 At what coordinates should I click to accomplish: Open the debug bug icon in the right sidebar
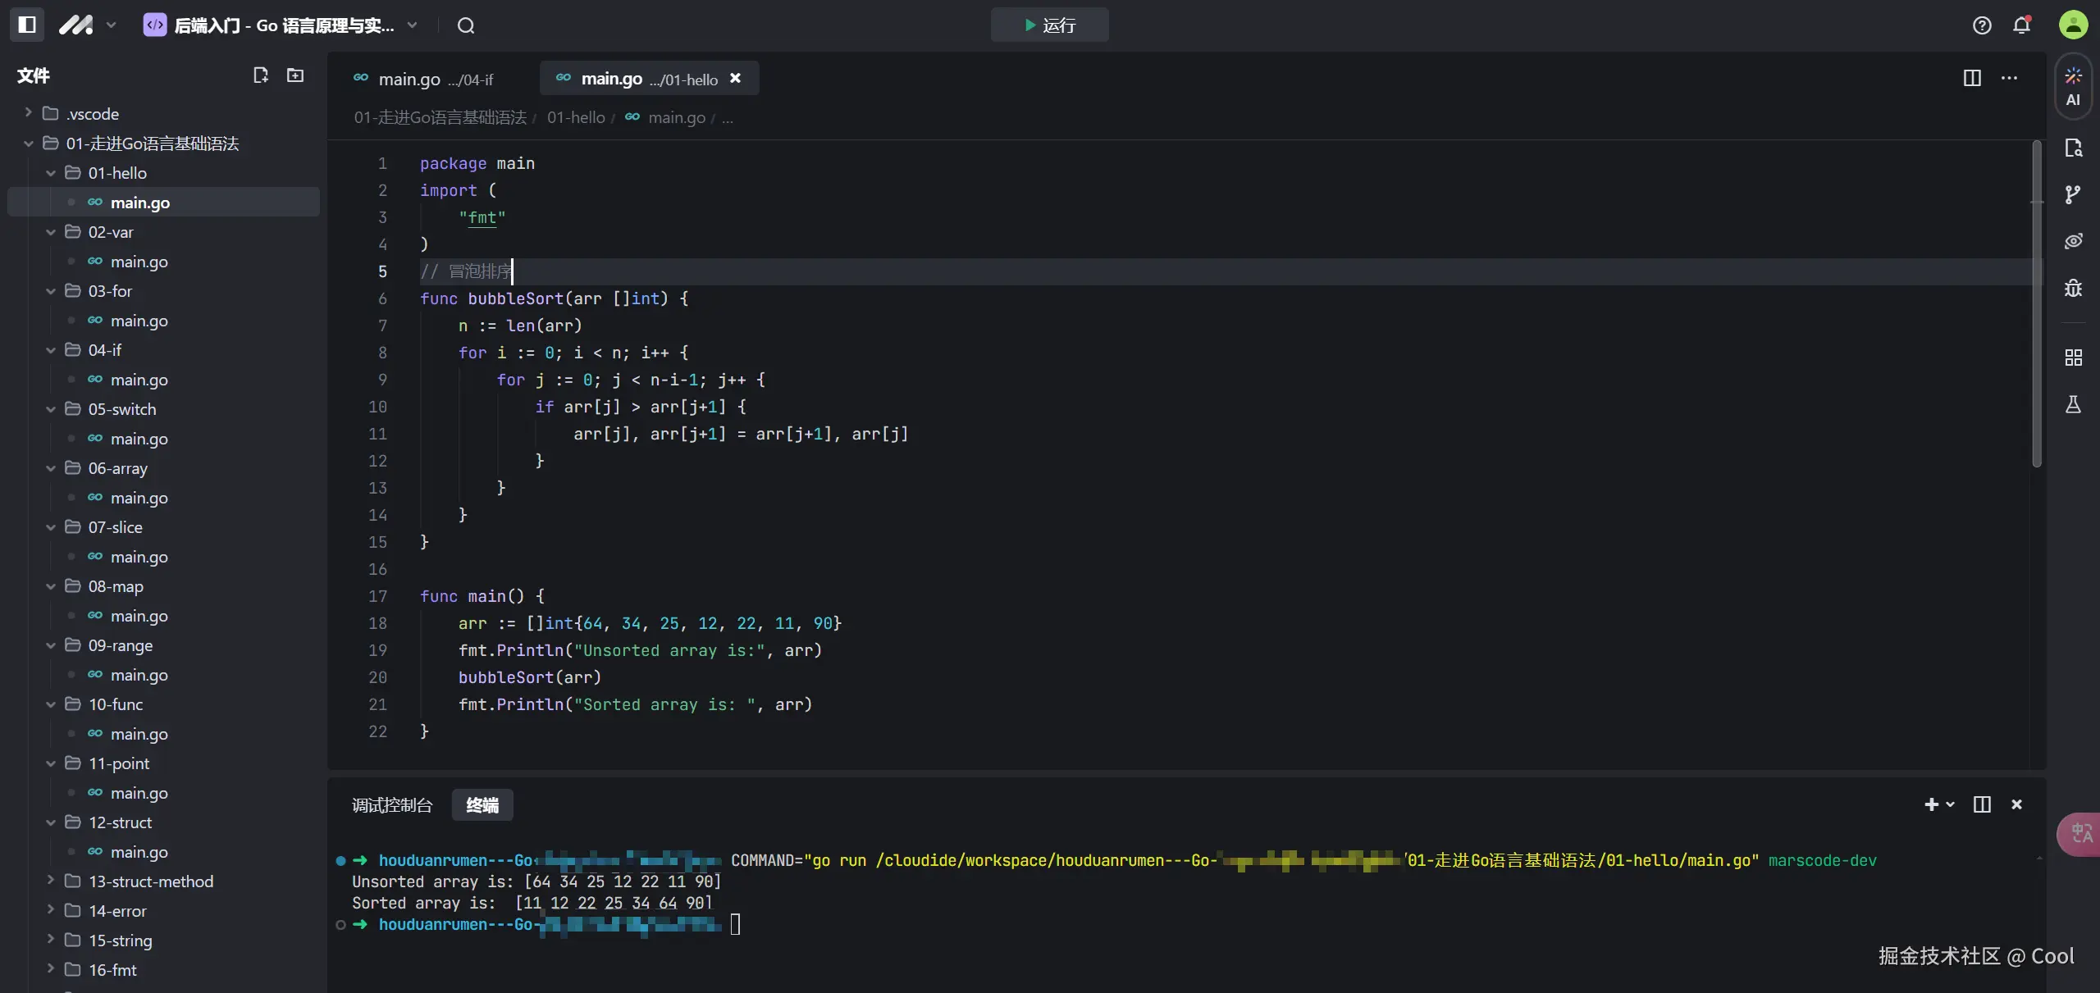click(2073, 288)
